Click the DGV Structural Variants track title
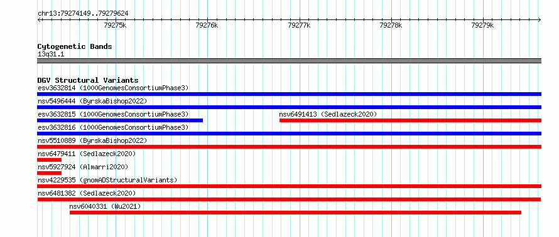 (88, 80)
